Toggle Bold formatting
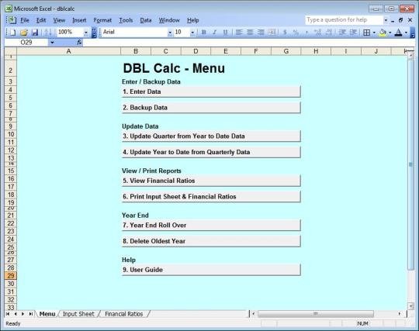This screenshot has width=419, height=331. (x=204, y=33)
